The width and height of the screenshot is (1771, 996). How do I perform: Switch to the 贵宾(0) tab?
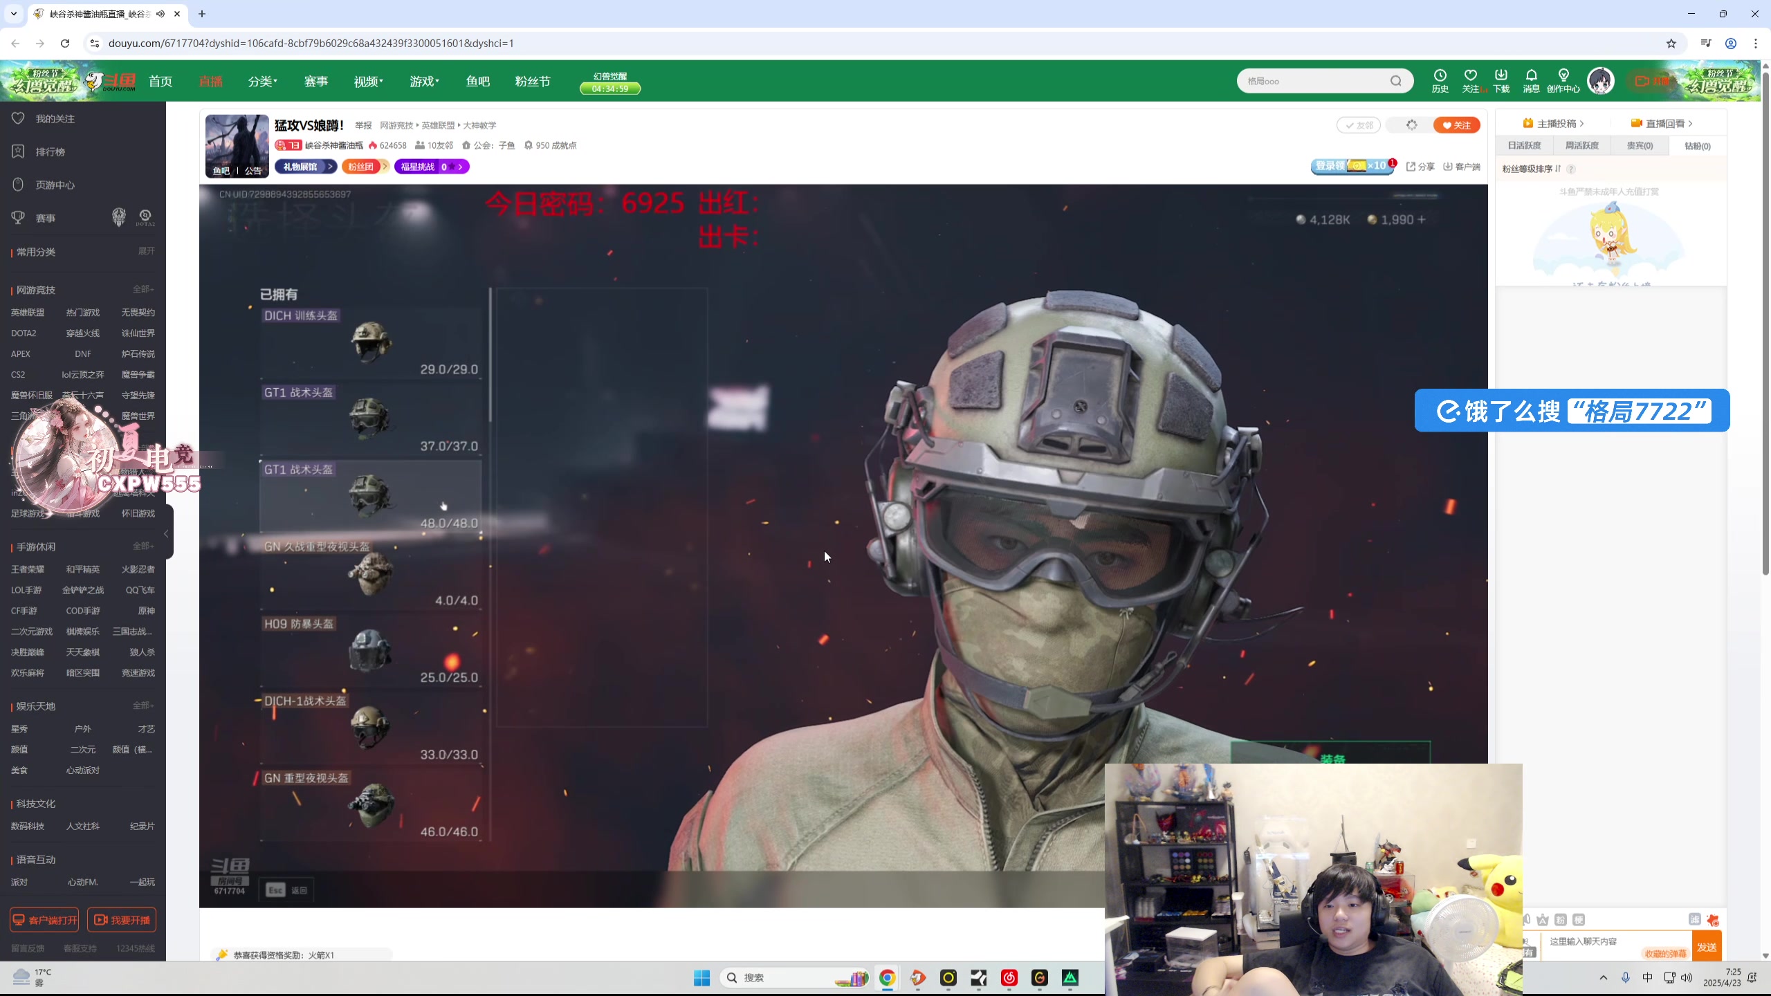coord(1640,145)
